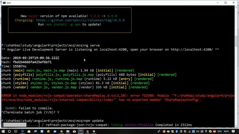
Task: Click the 'Failed to compile.' message
Action: [x=36, y=108]
